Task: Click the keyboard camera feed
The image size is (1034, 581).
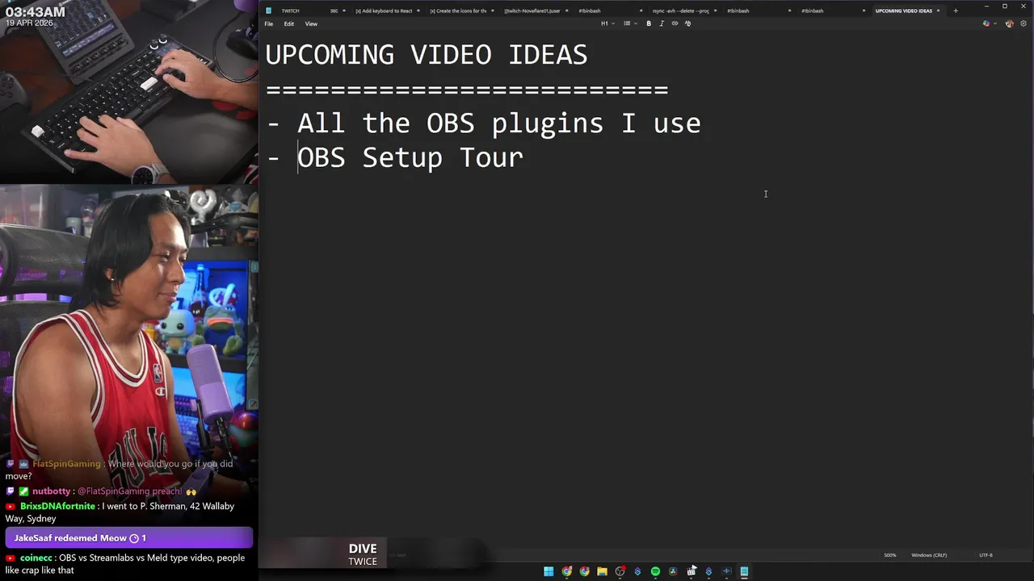Action: [129, 92]
